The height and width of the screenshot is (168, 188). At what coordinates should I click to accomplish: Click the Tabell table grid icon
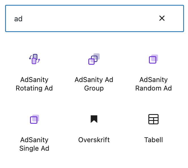point(153,119)
